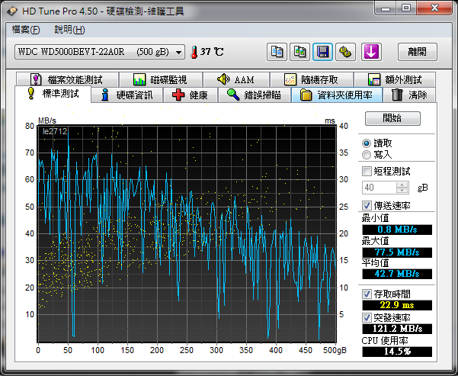458x376 pixels.
Task: Click the 開始 start button
Action: coord(392,118)
